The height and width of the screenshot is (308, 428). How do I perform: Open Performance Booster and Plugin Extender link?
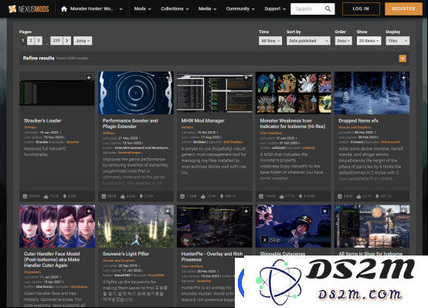[x=131, y=124]
